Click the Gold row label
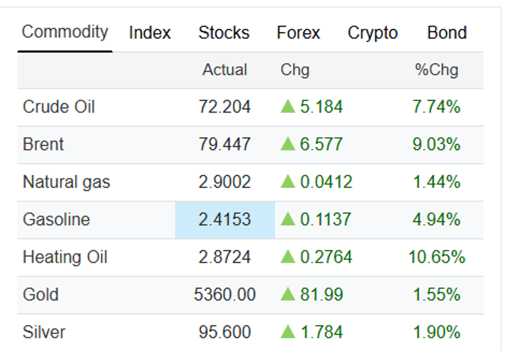This screenshot has height=351, width=505. (x=41, y=294)
